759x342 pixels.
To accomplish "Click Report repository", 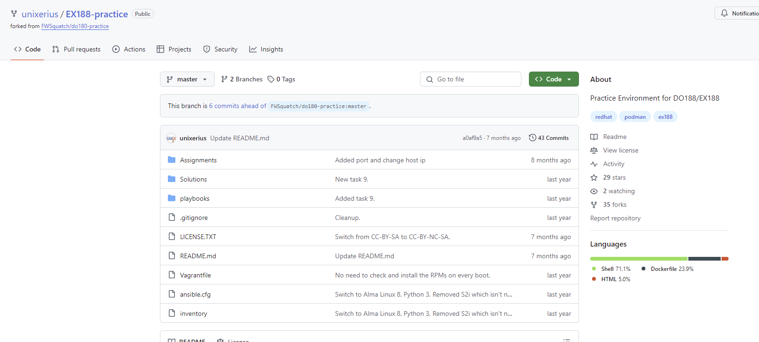I will [615, 218].
